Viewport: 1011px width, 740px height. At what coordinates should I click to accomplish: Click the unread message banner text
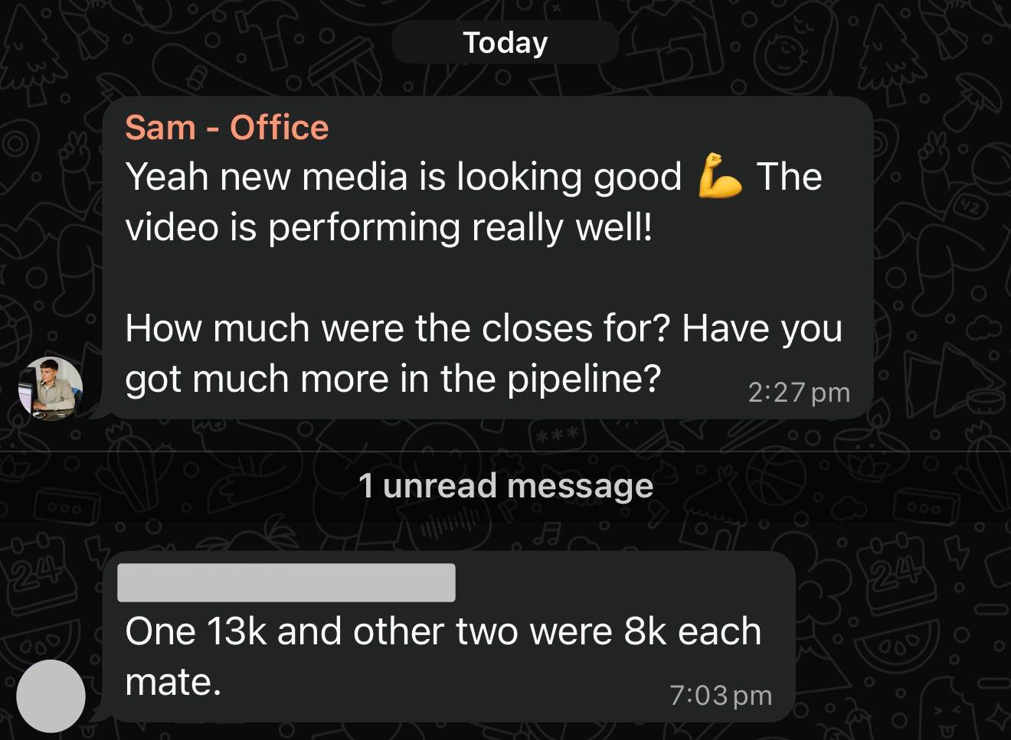pyautogui.click(x=505, y=484)
